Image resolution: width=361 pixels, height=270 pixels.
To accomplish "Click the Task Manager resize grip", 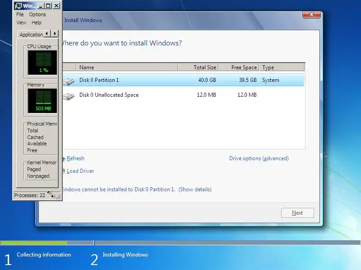I will click(58, 196).
